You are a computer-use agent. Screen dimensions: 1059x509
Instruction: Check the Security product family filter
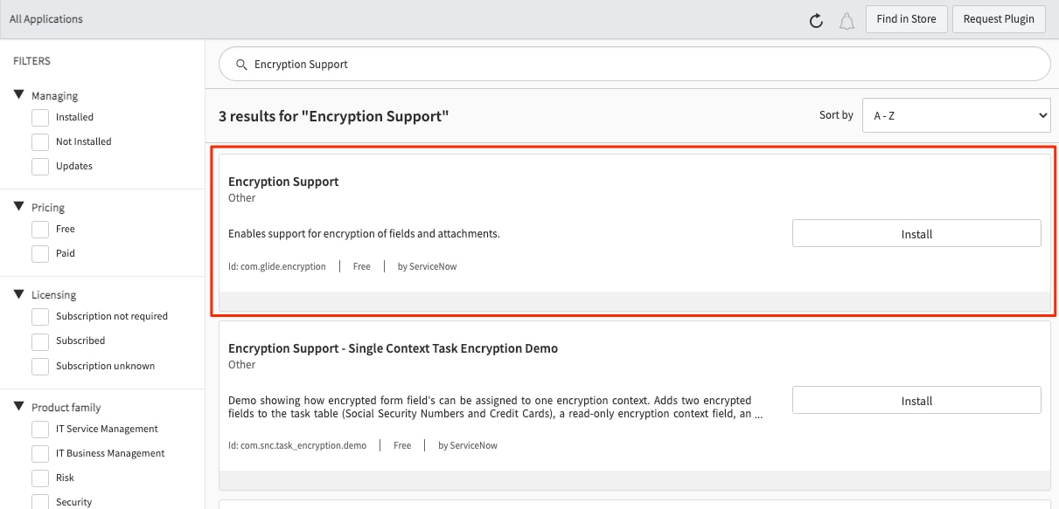point(39,501)
